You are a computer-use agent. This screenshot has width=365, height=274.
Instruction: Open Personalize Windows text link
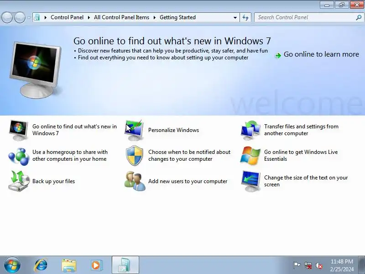pos(173,130)
